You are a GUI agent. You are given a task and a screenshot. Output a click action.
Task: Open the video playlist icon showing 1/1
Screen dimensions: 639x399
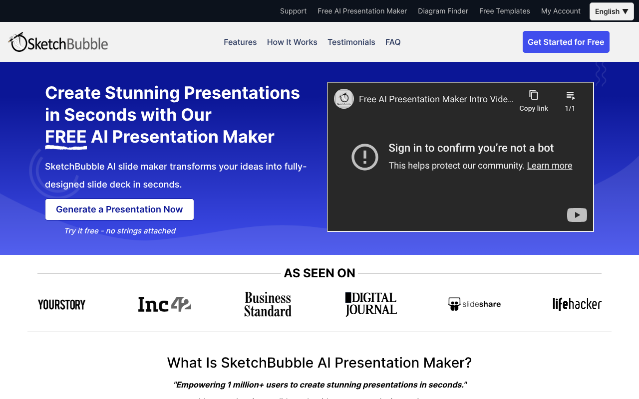click(570, 95)
